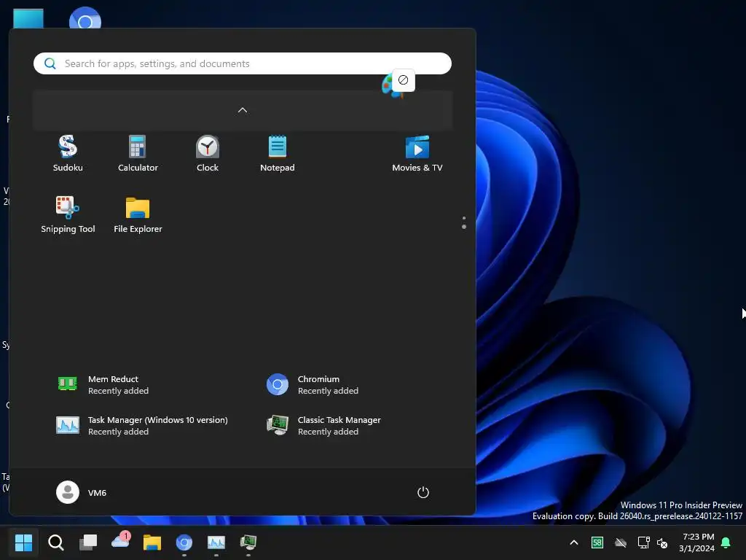This screenshot has height=560, width=746.
Task: Switch to Classic Task Manager on taskbar
Action: pyautogui.click(x=248, y=542)
